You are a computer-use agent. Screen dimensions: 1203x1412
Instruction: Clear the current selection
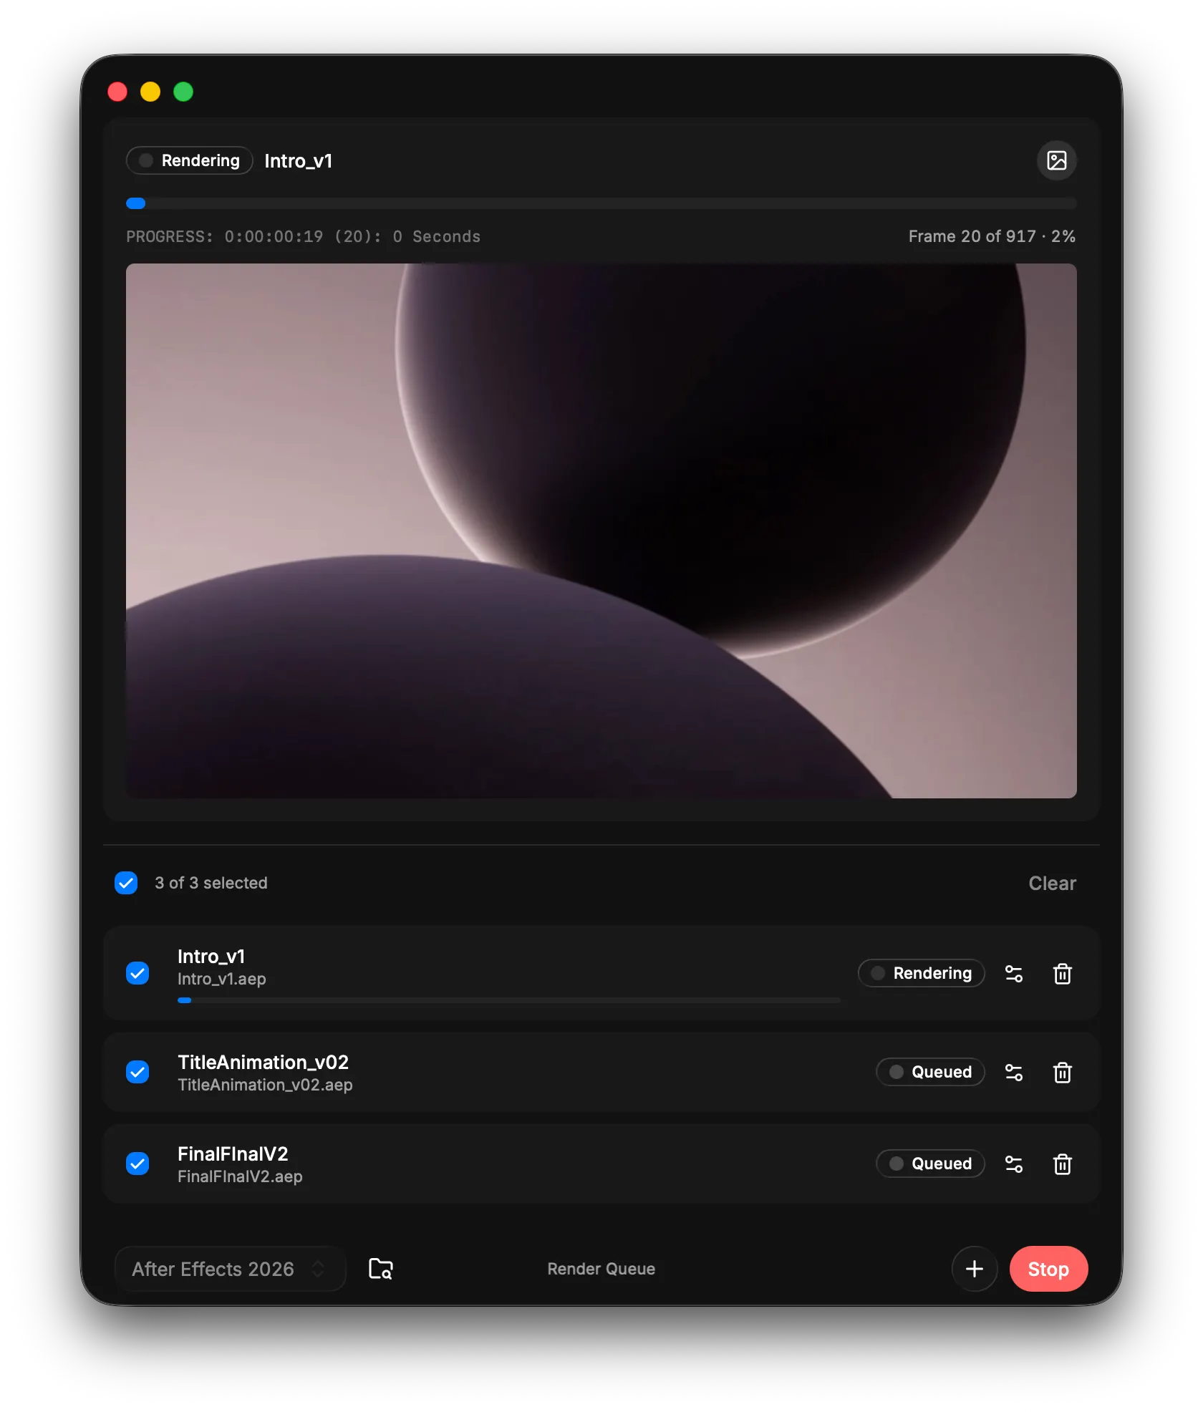tap(1052, 883)
